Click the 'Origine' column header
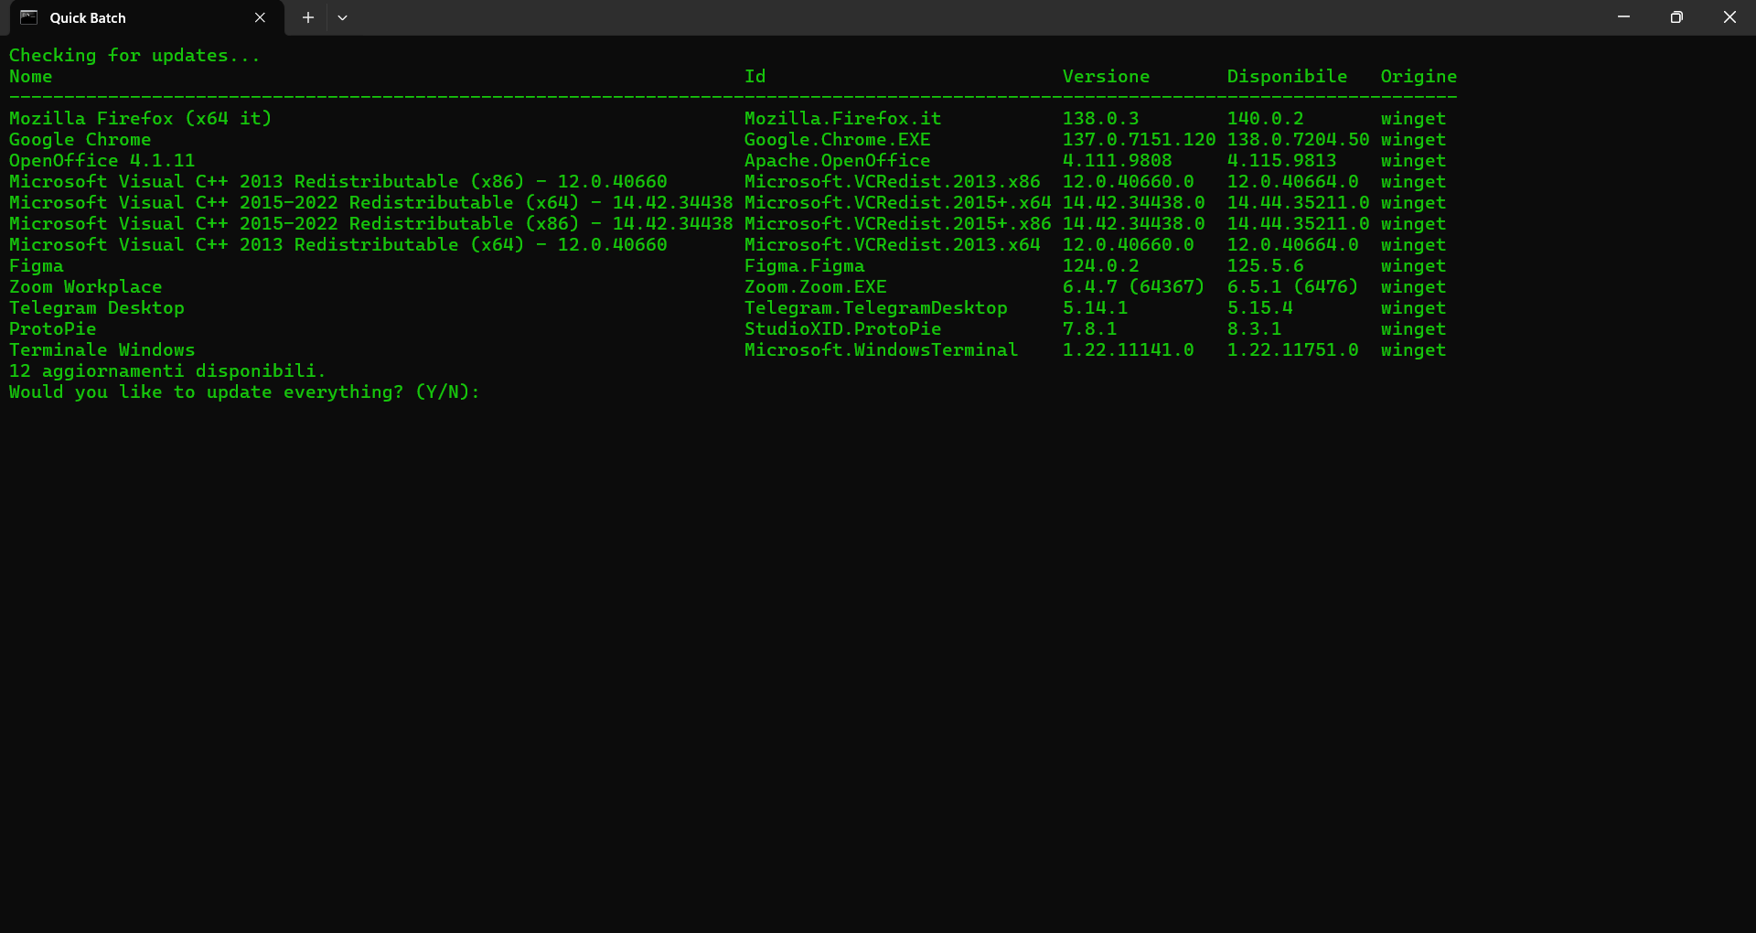 (1419, 77)
